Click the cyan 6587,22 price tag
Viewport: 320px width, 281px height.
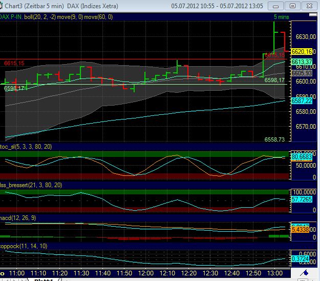coord(302,101)
